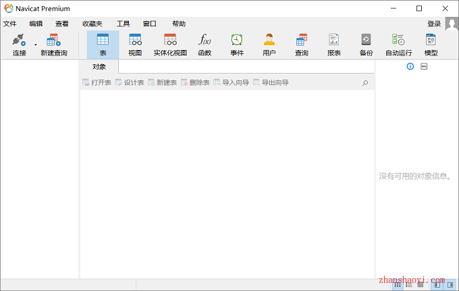Open Materialized View (实体化视图)

(x=170, y=45)
